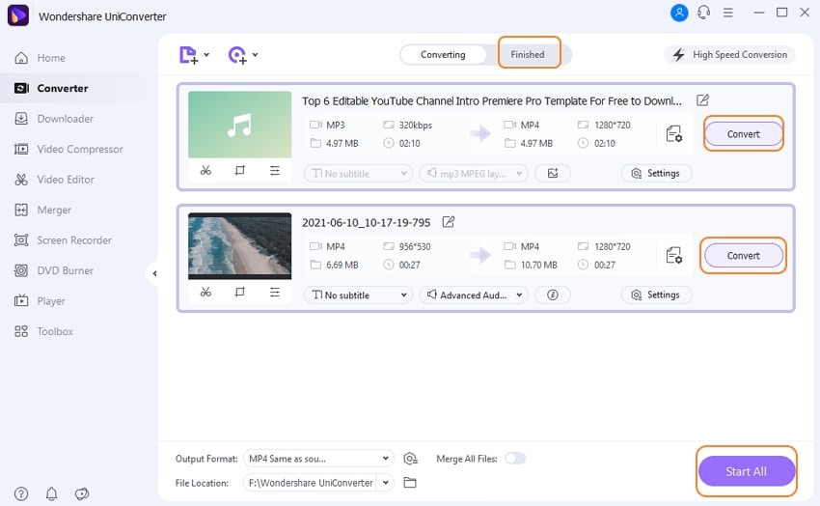
Task: Add cover image to MP3 file
Action: (553, 173)
